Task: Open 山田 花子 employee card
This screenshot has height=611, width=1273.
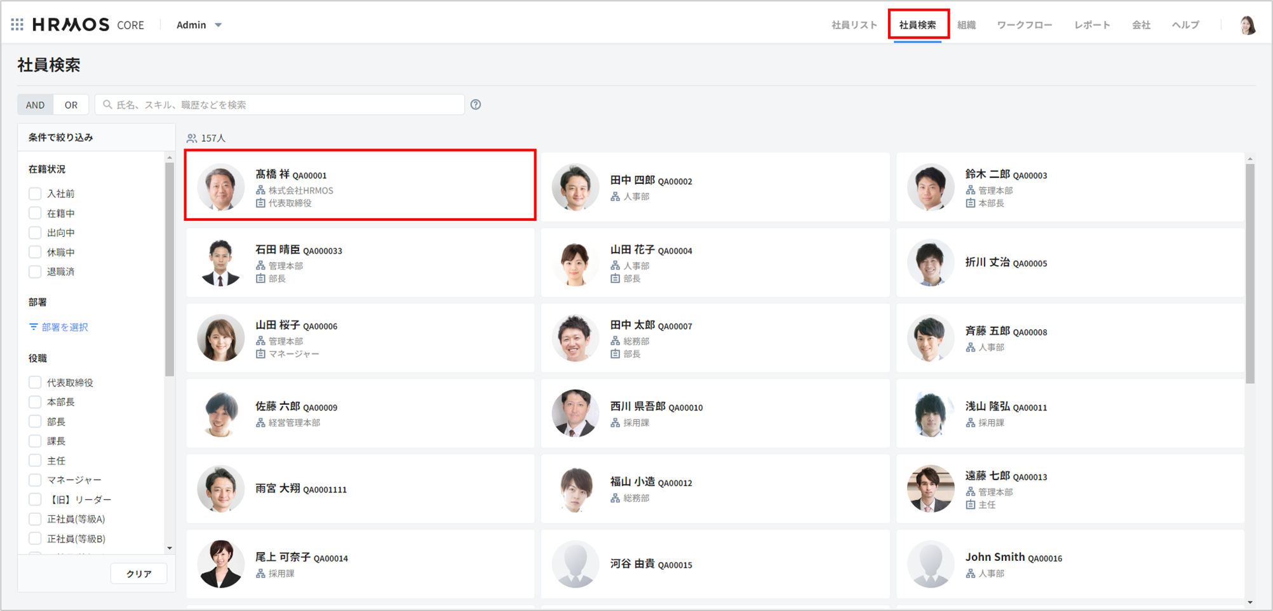Action: 715,263
